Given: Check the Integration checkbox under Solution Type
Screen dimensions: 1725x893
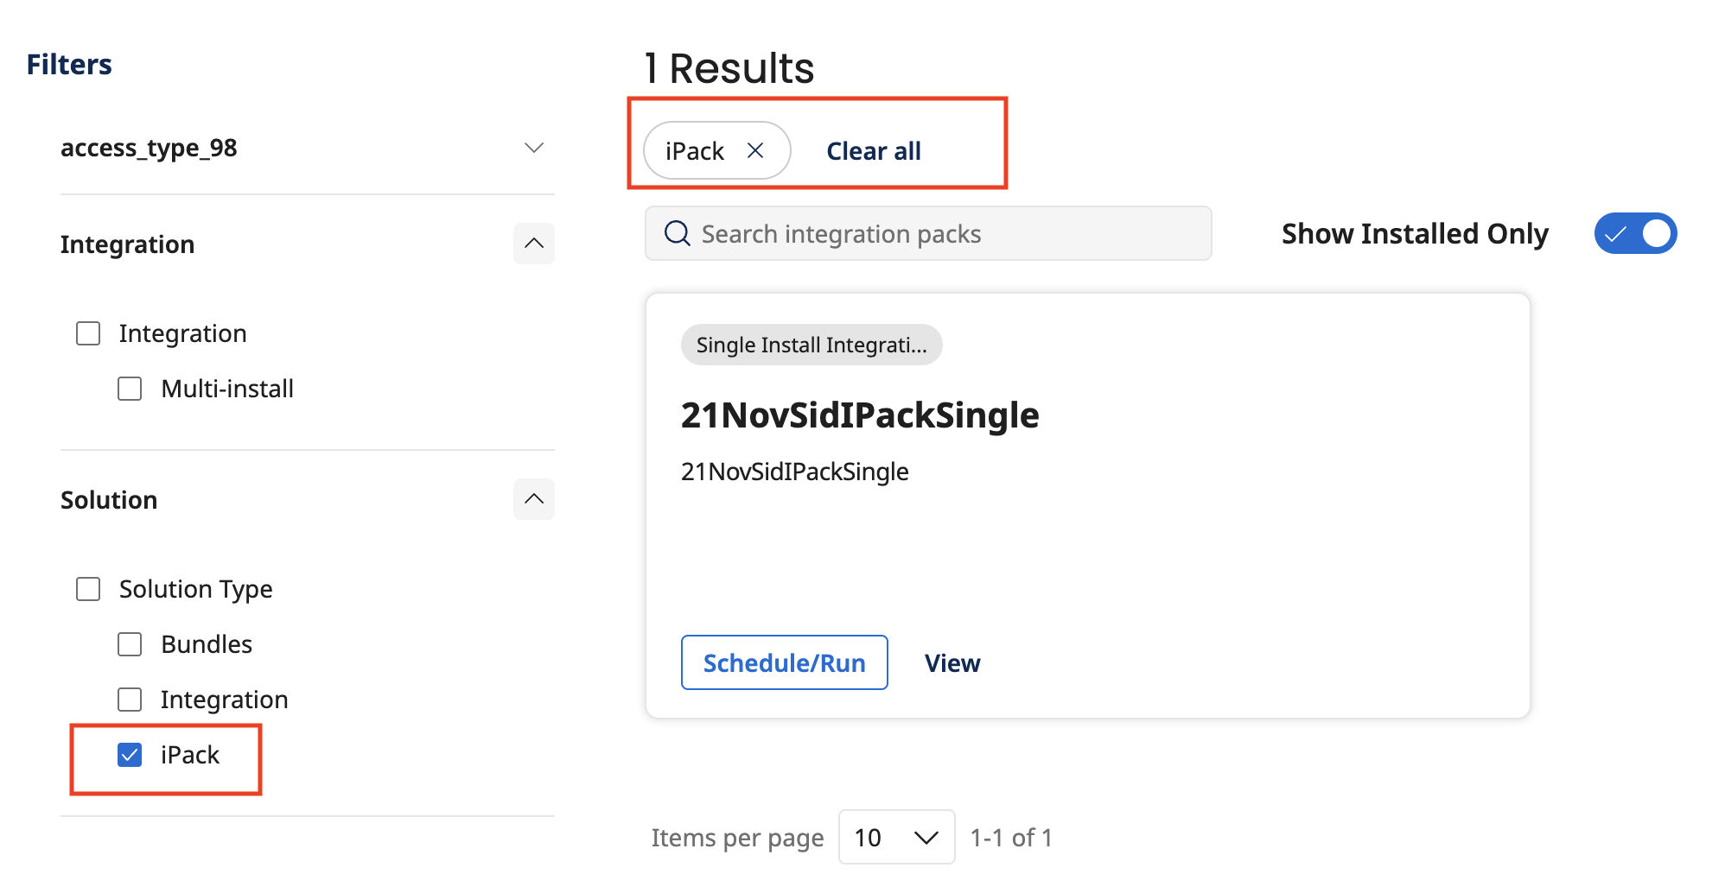Looking at the screenshot, I should 130,700.
